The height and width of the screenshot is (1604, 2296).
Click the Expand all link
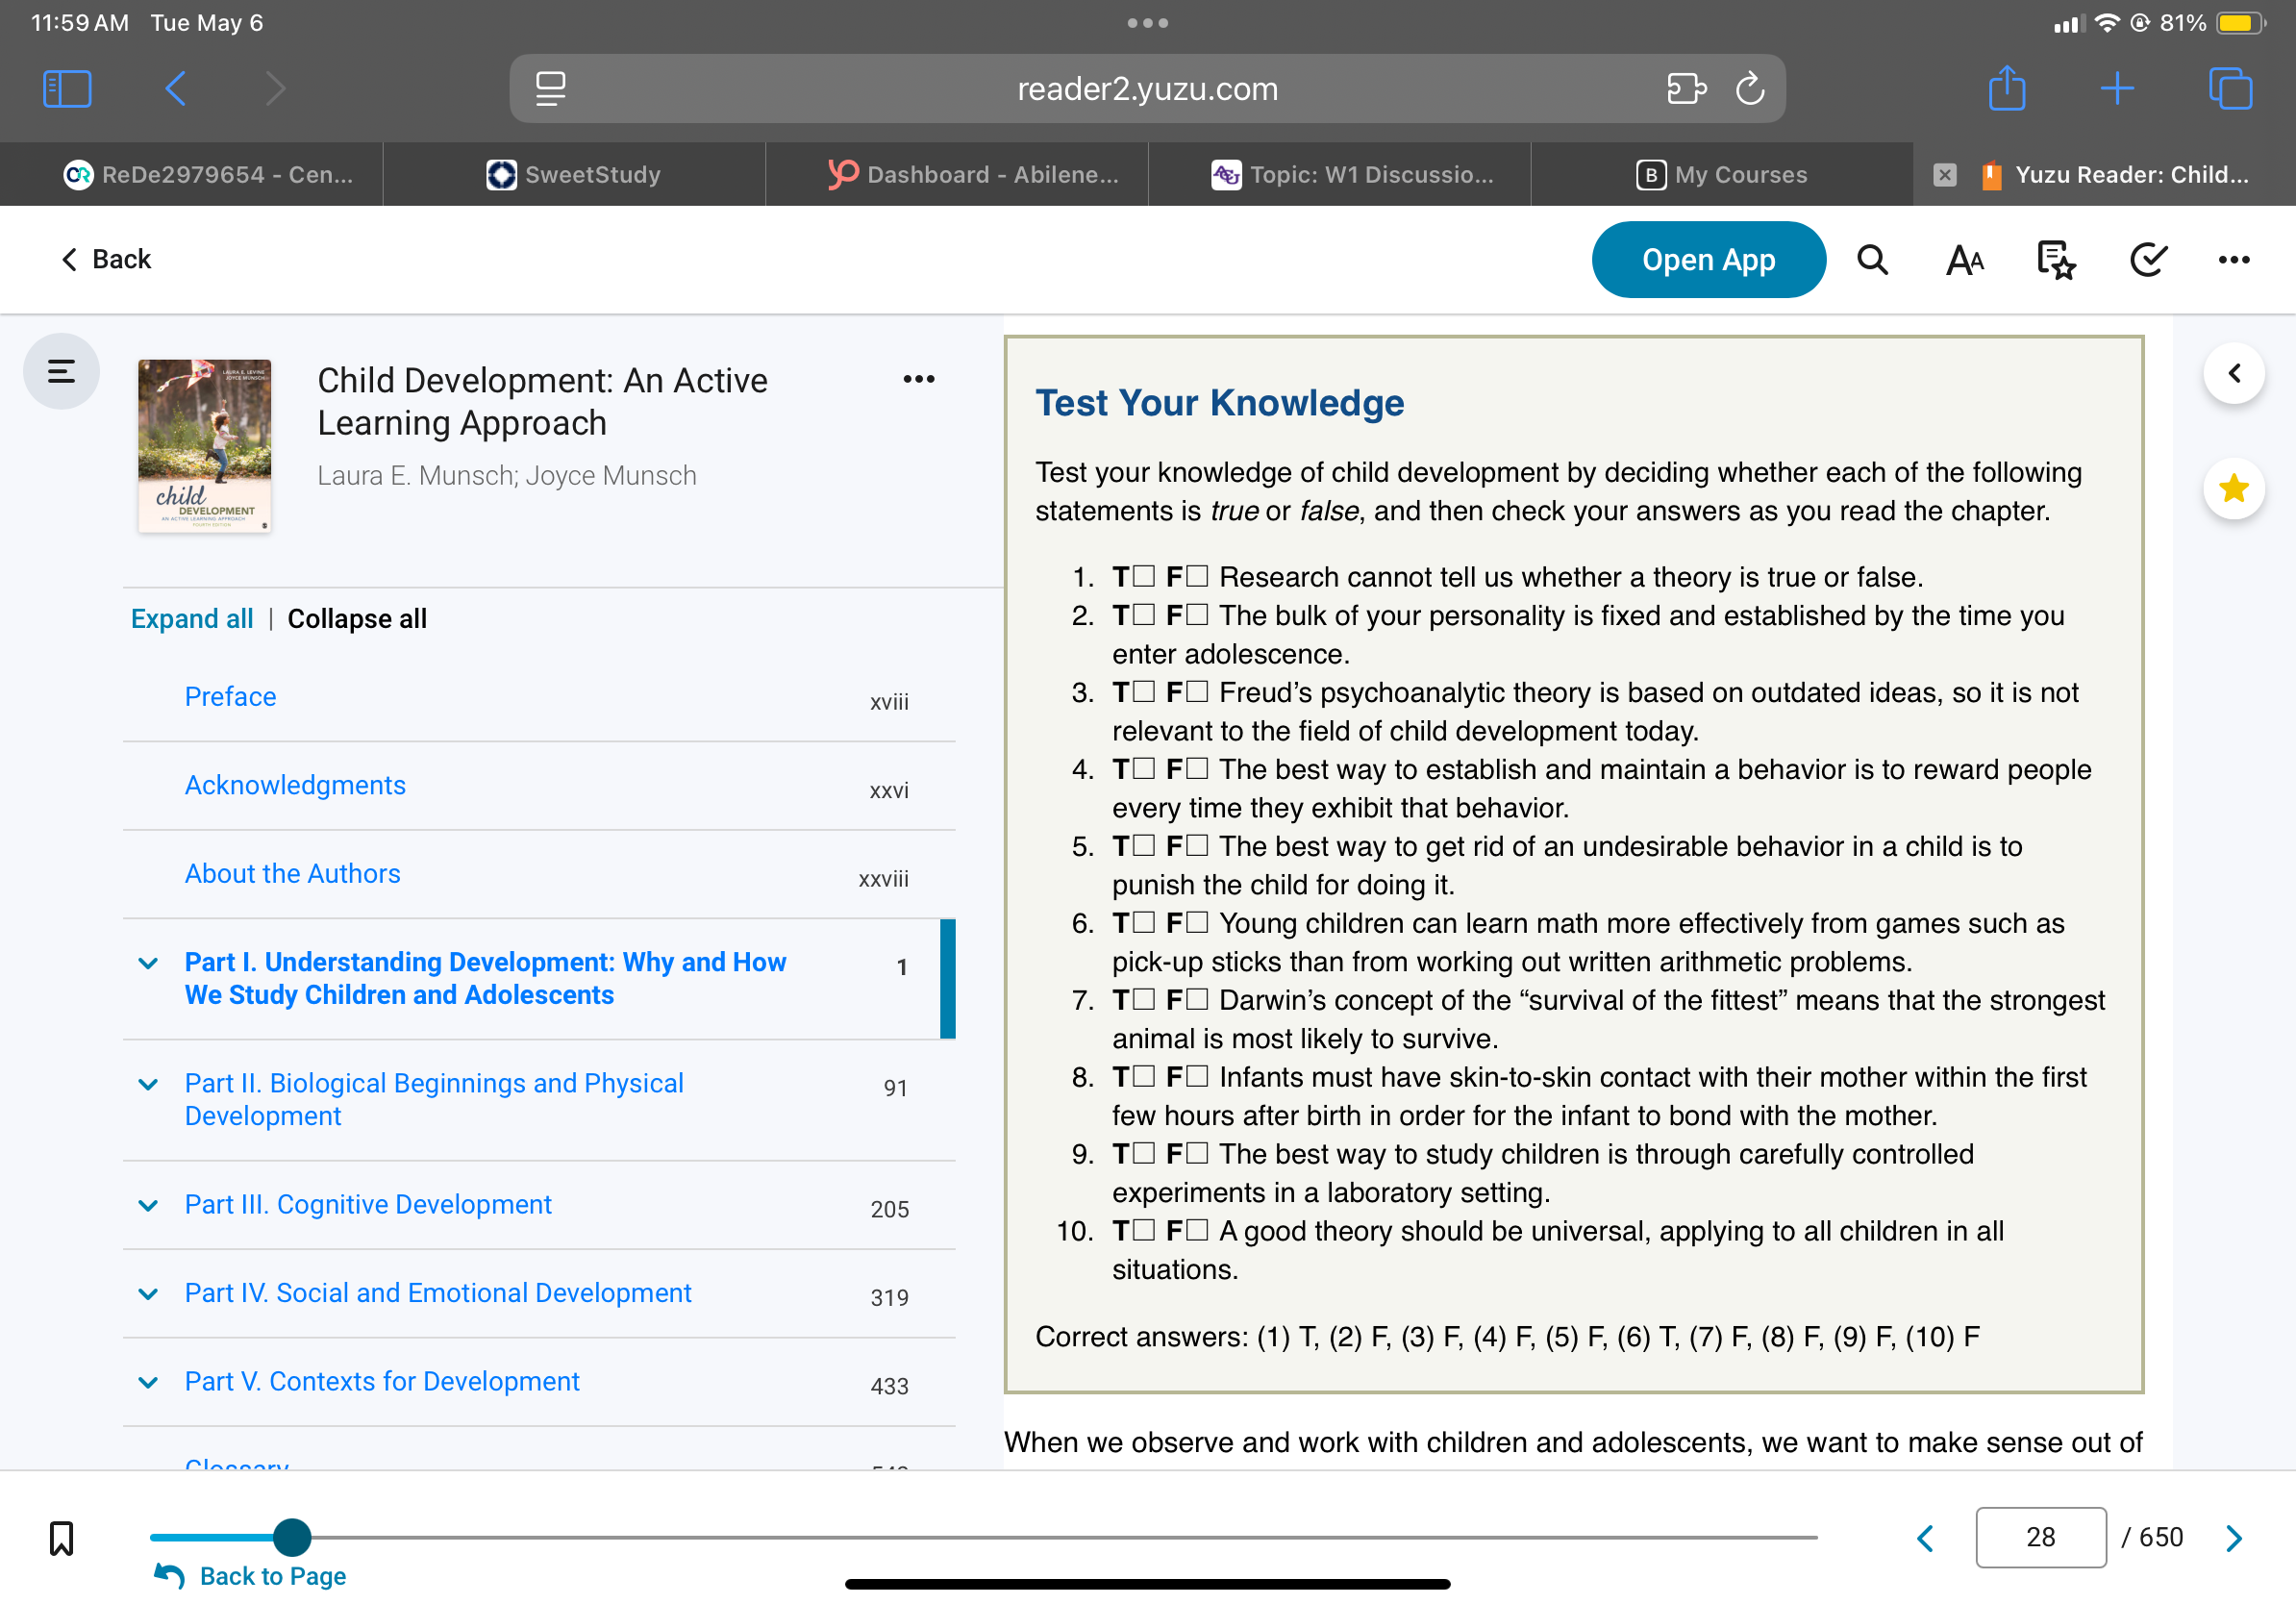(x=192, y=618)
